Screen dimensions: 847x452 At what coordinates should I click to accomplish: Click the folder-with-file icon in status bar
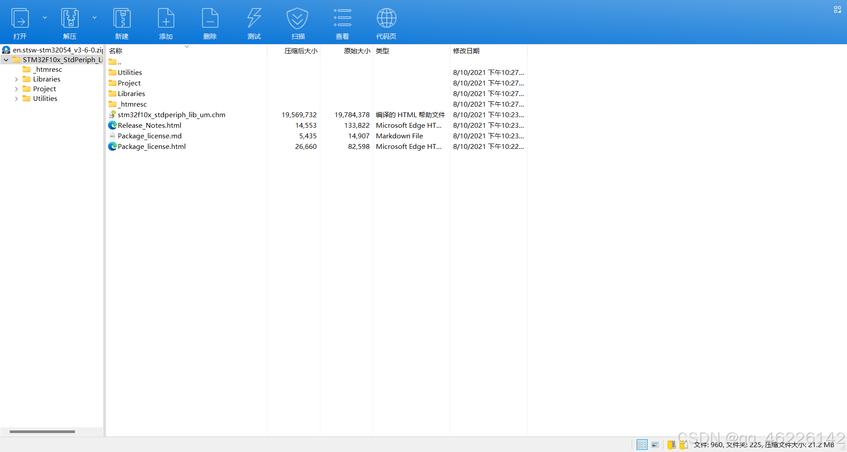point(683,445)
